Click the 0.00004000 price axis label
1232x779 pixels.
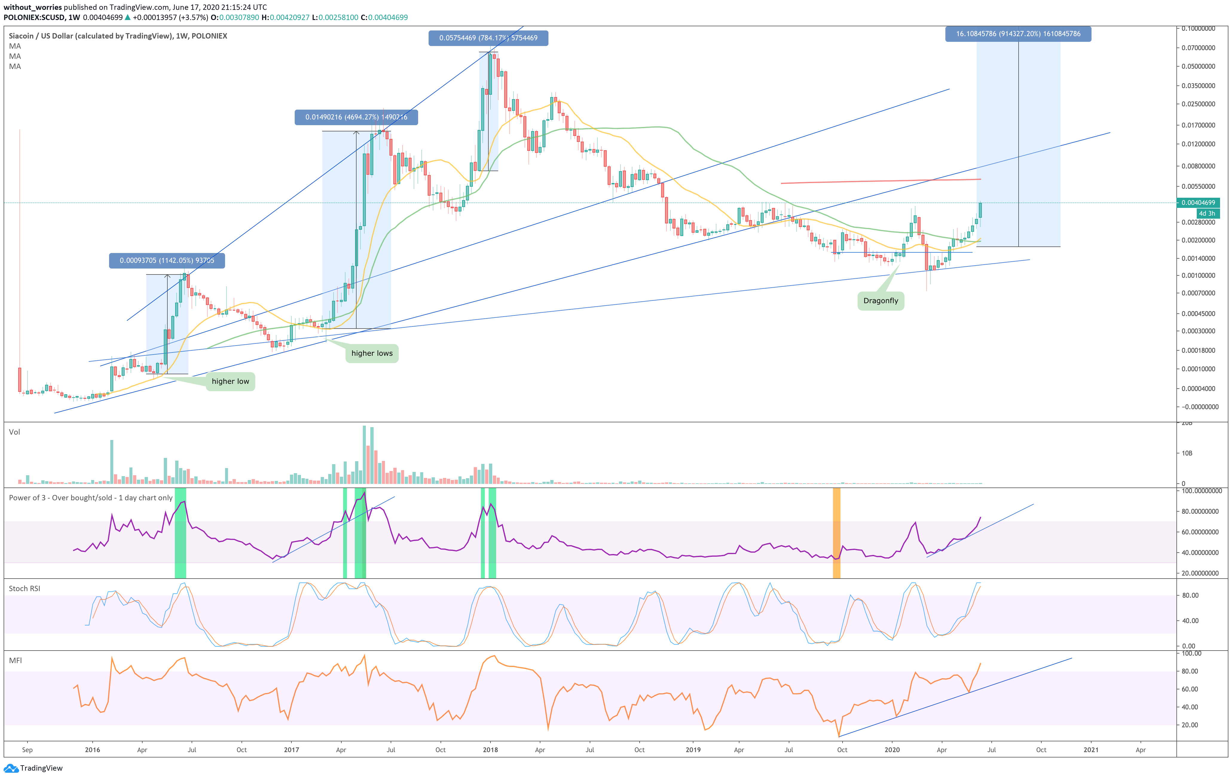1198,389
